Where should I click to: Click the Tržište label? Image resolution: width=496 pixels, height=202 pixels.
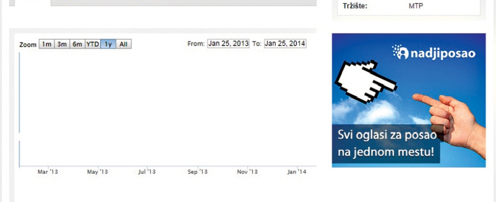[355, 7]
